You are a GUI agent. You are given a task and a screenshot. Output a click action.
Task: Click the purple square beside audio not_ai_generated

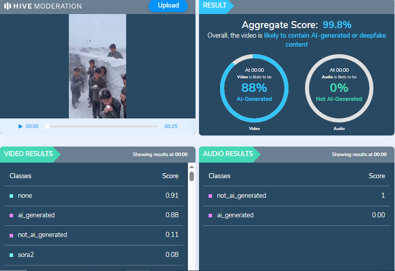[211, 196]
